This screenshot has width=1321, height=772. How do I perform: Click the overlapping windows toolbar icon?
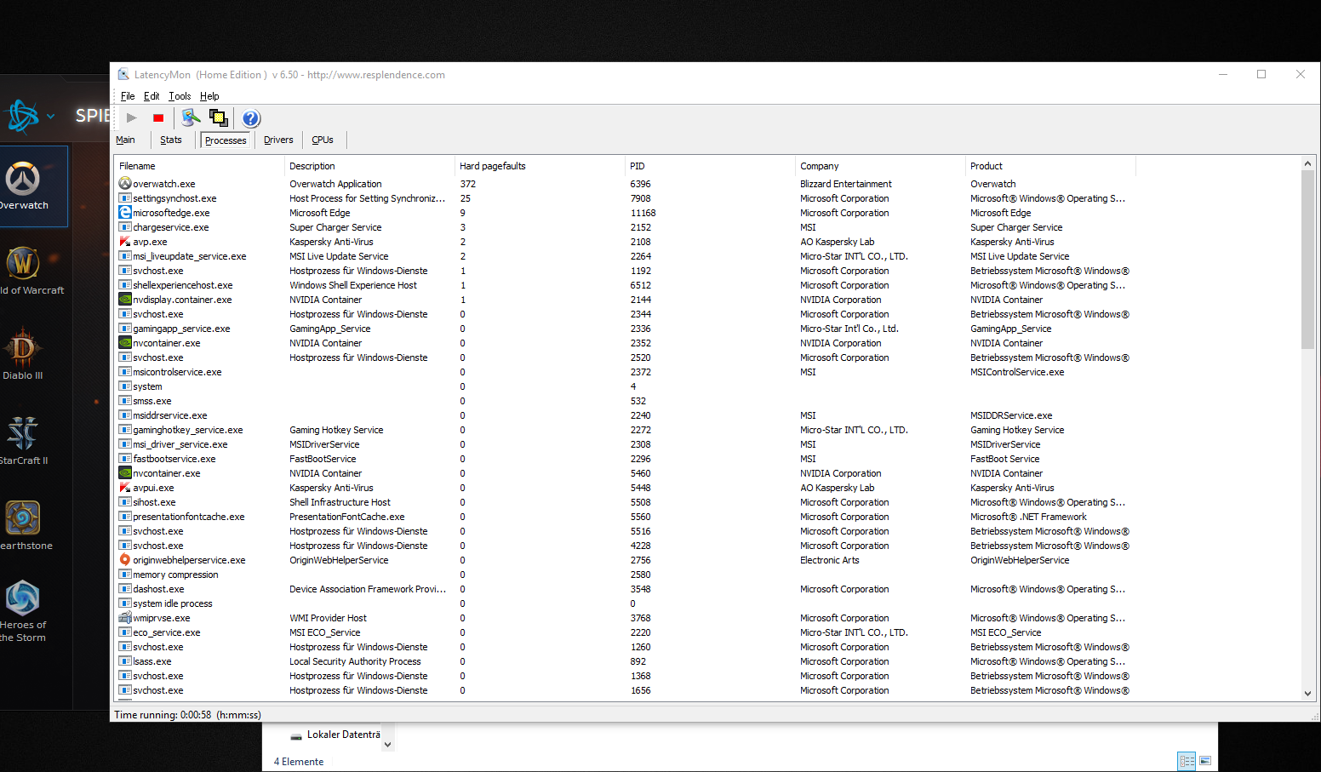tap(218, 117)
